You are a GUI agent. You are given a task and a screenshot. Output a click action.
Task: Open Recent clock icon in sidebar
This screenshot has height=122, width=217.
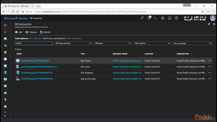click(x=5, y=59)
